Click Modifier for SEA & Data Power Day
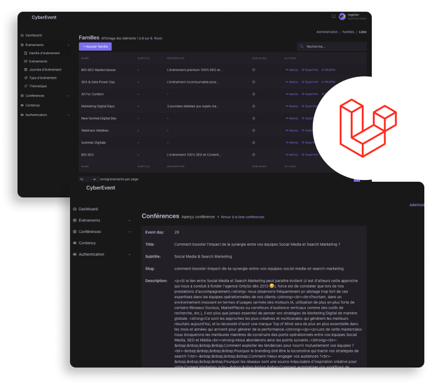 pos(329,82)
